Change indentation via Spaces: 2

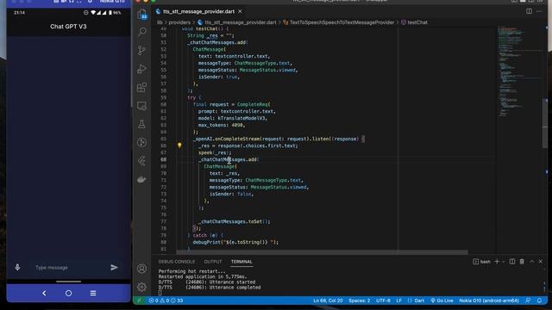(x=359, y=301)
